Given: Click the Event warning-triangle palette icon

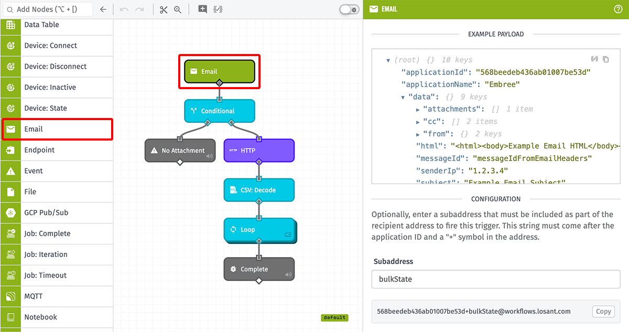Looking at the screenshot, I should pos(10,171).
